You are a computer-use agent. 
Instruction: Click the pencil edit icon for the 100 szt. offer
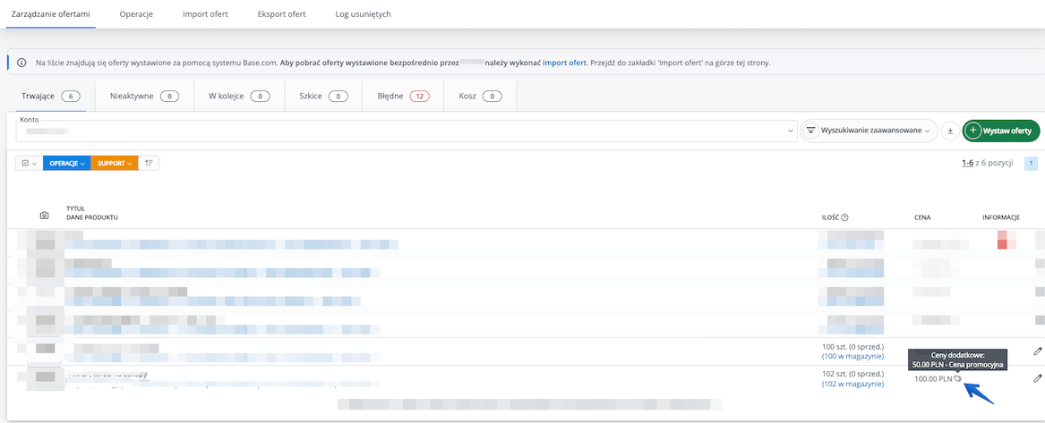[x=1037, y=351]
